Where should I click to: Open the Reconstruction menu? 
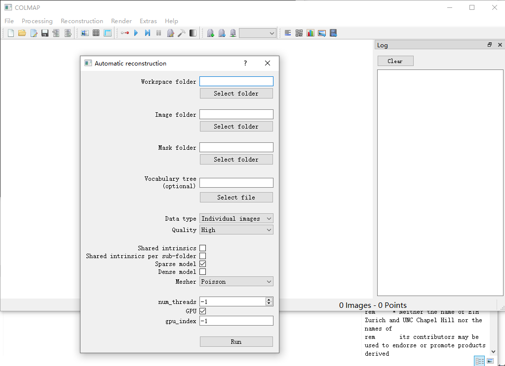tap(82, 21)
